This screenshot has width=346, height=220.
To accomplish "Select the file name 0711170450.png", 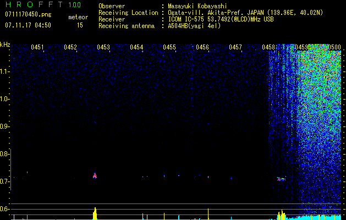I will (28, 15).
